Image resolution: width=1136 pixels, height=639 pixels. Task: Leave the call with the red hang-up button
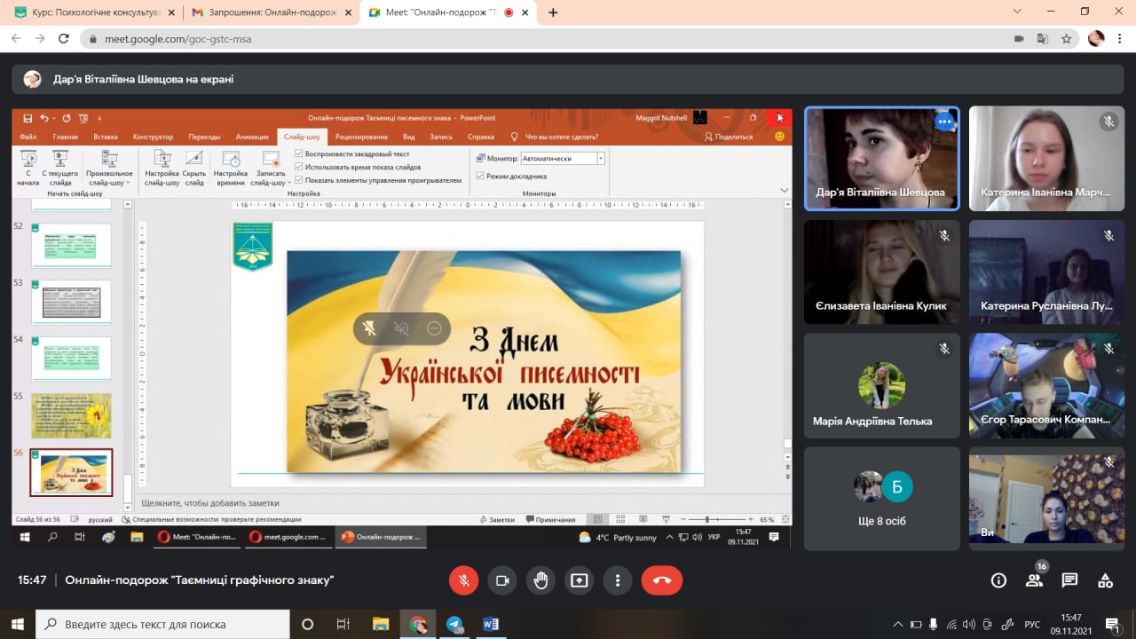tap(661, 580)
